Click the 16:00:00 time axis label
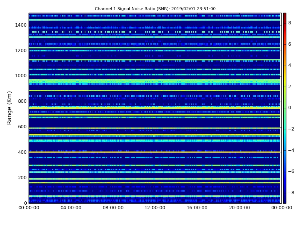301x225 pixels. click(197, 208)
